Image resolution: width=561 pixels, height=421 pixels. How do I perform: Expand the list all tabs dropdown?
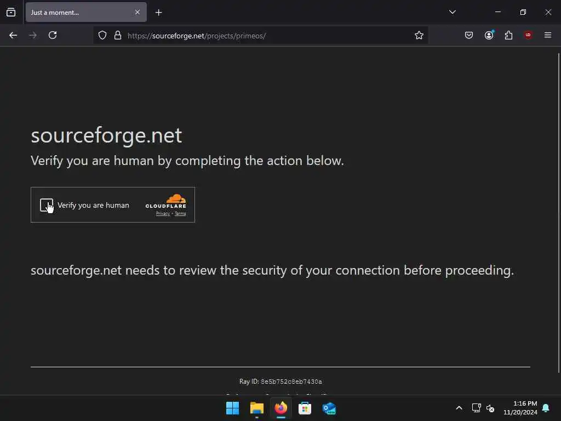(x=453, y=12)
